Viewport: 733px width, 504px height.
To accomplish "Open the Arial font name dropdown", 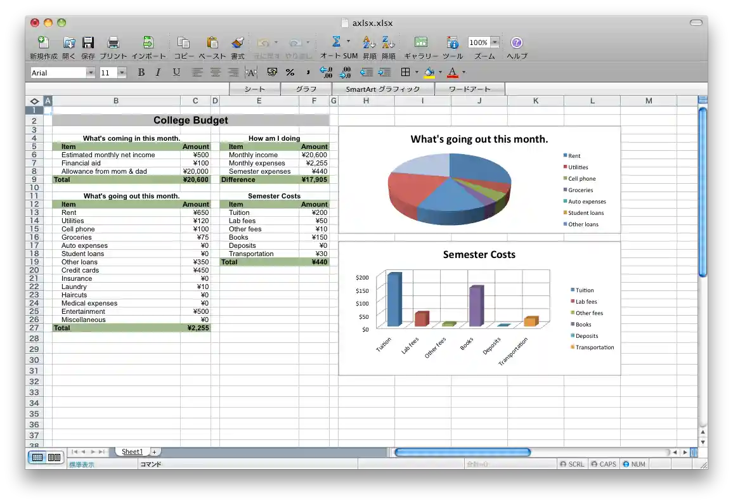I will coord(90,72).
